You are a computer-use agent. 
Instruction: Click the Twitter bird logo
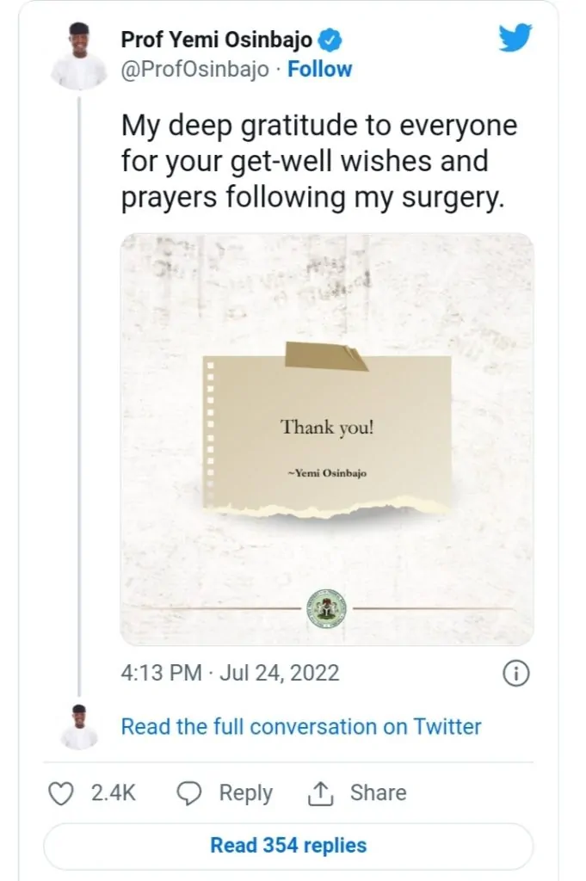[515, 39]
